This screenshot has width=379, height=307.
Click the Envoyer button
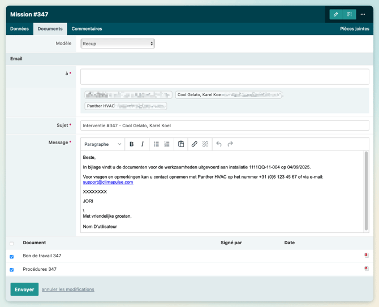pyautogui.click(x=24, y=289)
